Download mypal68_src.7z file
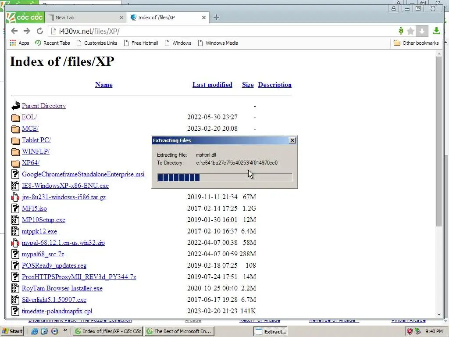Viewport: 449px width, 337px height. pos(43,254)
